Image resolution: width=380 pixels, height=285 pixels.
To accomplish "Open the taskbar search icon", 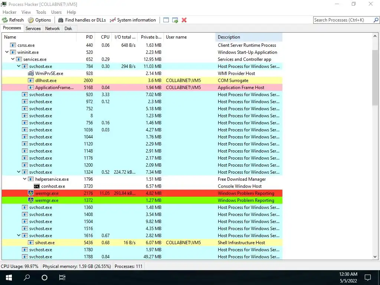I will [27, 278].
